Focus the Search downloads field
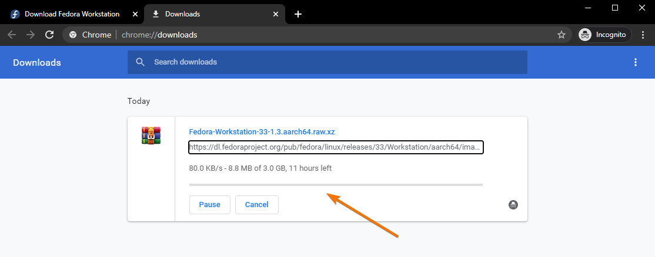Viewport: 655px width, 257px height. (335, 62)
